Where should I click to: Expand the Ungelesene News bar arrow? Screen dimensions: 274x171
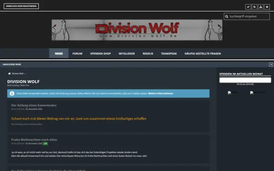click(271, 64)
